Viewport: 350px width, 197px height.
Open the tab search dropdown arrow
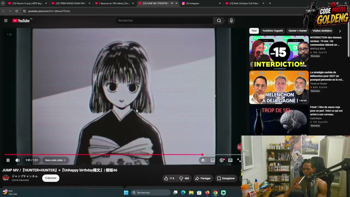[x=3, y=3]
